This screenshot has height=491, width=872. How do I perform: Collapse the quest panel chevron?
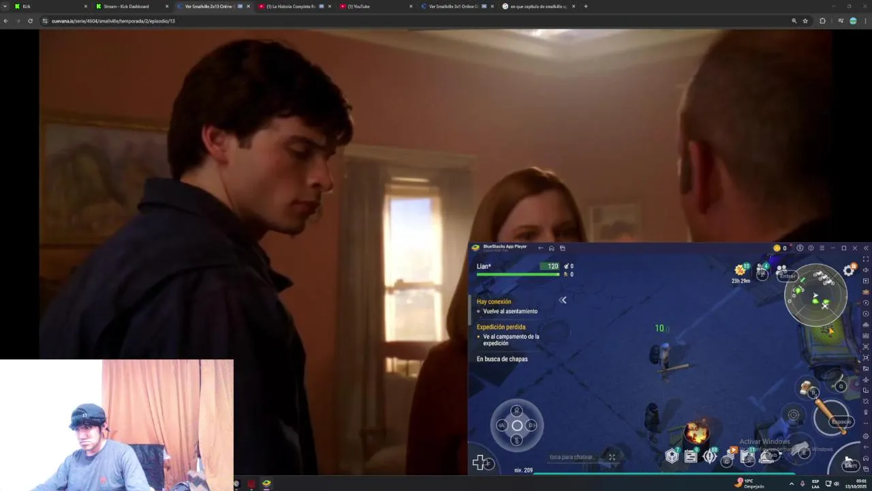click(563, 300)
